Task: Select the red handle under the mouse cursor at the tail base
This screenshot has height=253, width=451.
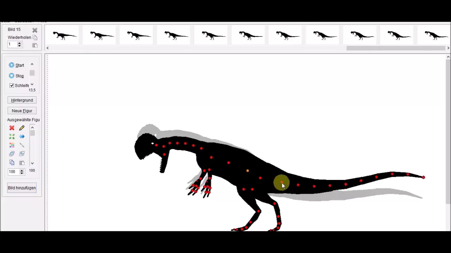Action: coord(282,183)
